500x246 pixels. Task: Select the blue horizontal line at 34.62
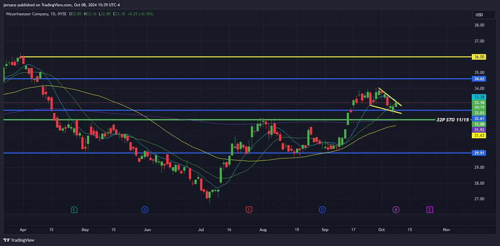237,79
